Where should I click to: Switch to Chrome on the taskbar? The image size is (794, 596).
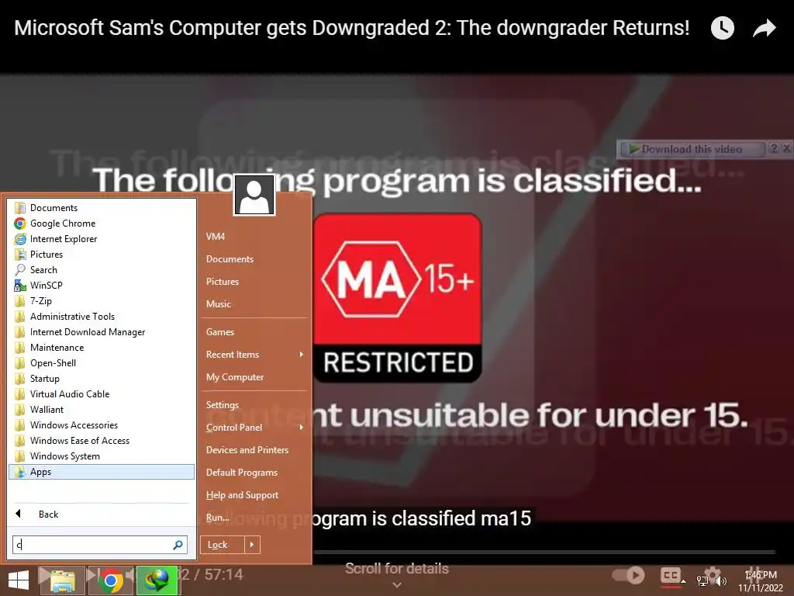tap(111, 580)
